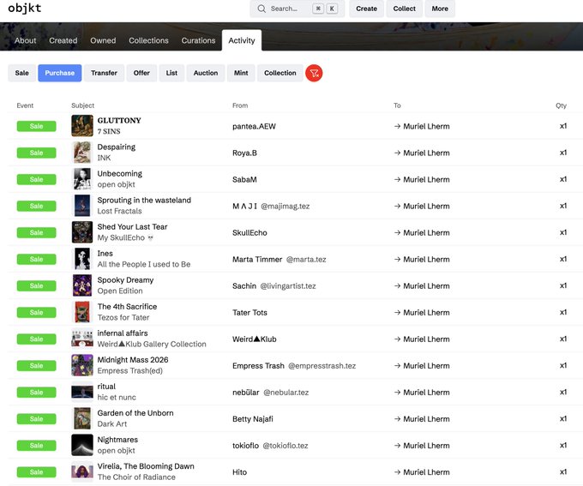Visit nebülar @nebular.tez profile

pos(270,393)
